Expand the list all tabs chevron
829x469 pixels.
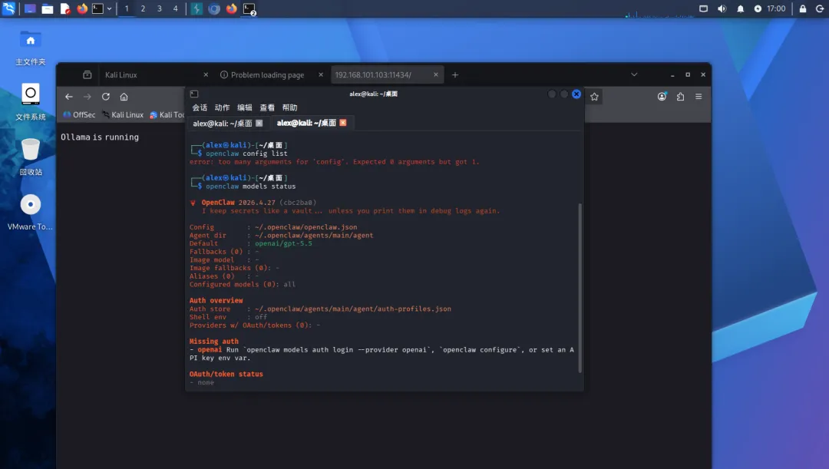click(634, 74)
